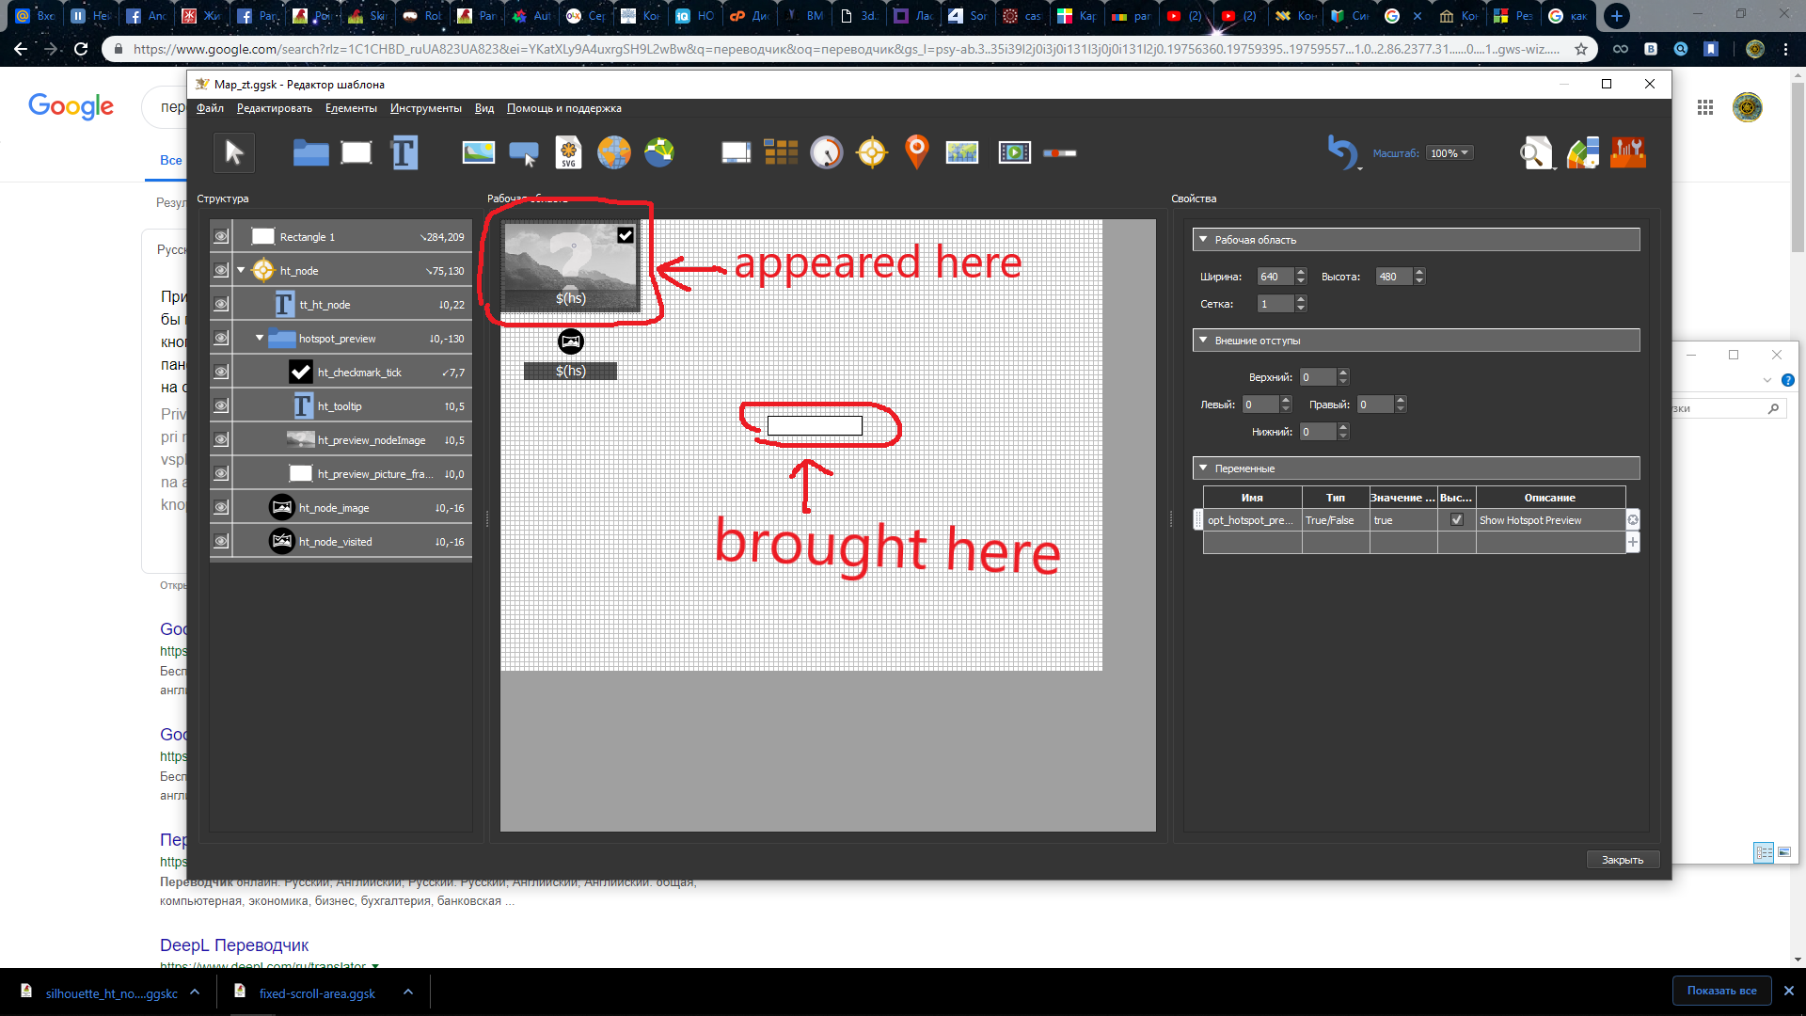Increase the Высота height stepper
This screenshot has width=1806, height=1016.
1419,272
